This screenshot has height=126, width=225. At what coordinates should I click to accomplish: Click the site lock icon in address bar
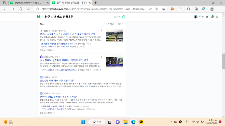[38, 9]
